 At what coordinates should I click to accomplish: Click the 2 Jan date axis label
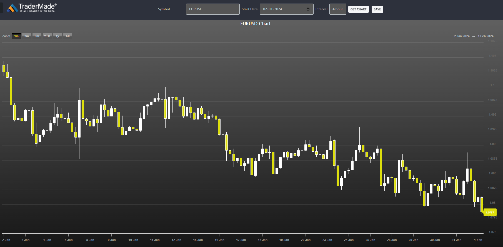(6, 240)
